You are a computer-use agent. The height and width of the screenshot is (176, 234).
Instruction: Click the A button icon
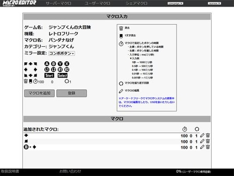tap(47, 64)
